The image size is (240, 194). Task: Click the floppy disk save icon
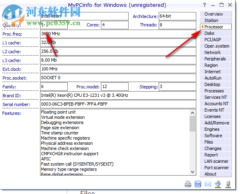tap(198, 184)
